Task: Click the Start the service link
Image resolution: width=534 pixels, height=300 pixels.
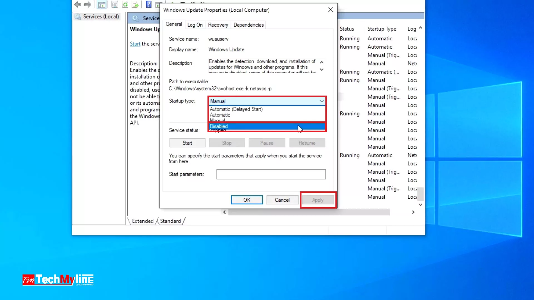Action: tap(135, 44)
